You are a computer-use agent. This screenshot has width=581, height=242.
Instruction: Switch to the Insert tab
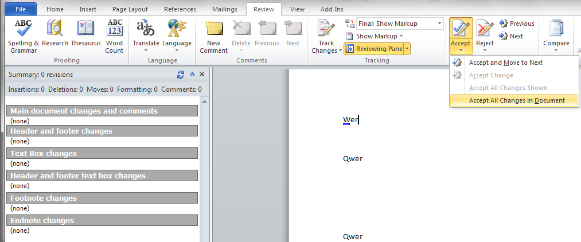pos(88,9)
